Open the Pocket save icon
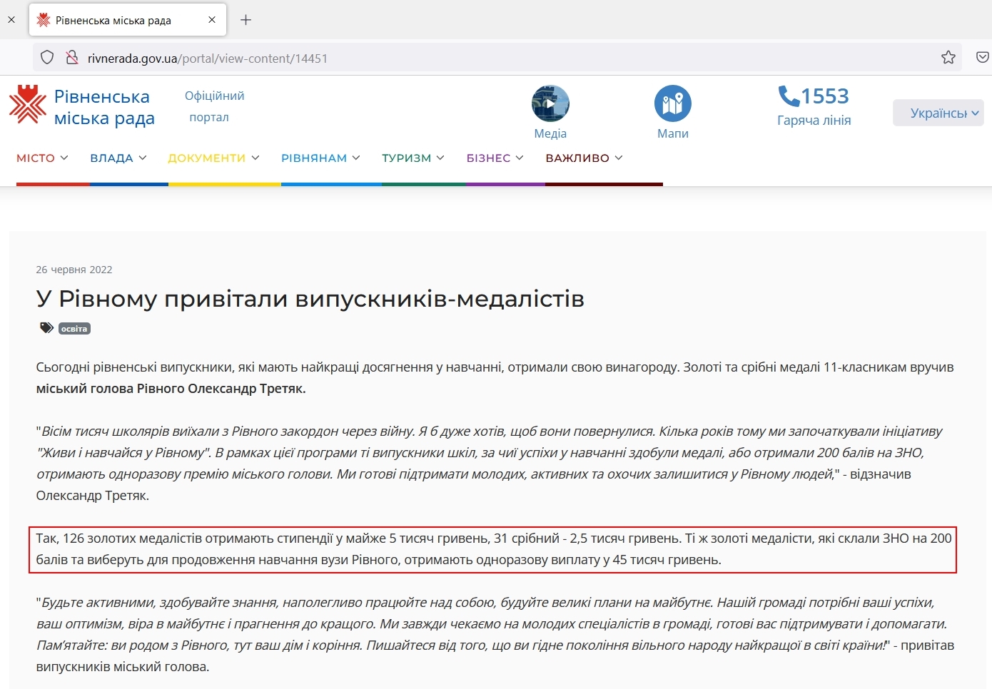Image resolution: width=992 pixels, height=689 pixels. [x=982, y=58]
